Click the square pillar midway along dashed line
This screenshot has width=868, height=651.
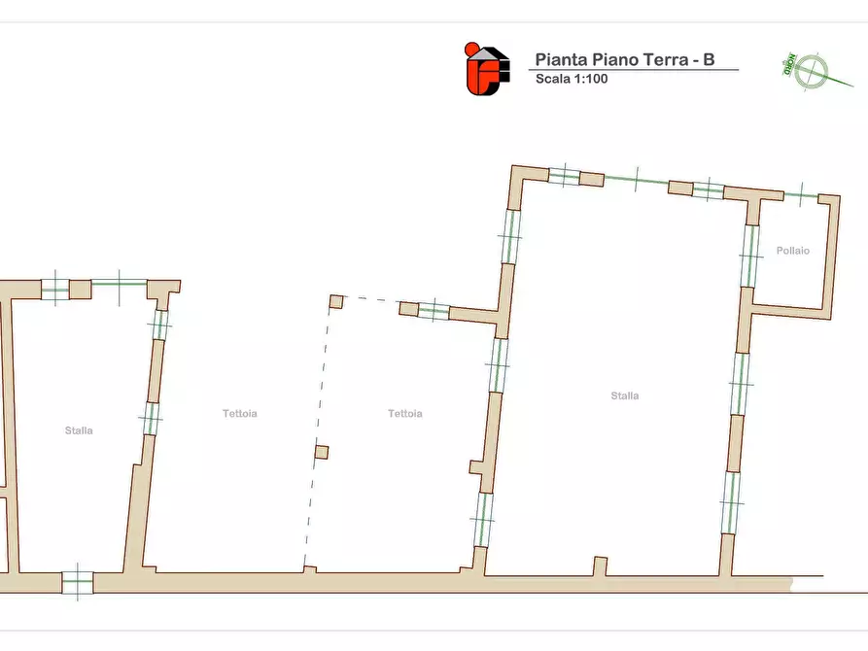pyautogui.click(x=321, y=452)
